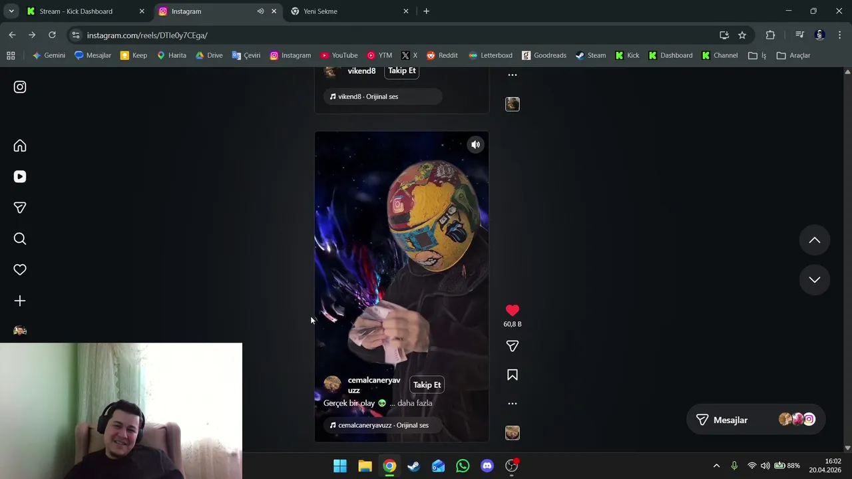Open Kick bookmark

627,55
